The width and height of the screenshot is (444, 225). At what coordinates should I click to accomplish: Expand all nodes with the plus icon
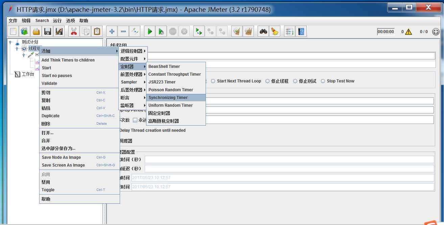coord(112,32)
